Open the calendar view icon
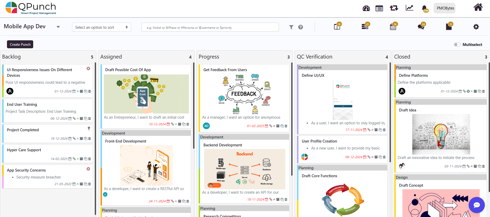490x217 pixels. (x=393, y=27)
